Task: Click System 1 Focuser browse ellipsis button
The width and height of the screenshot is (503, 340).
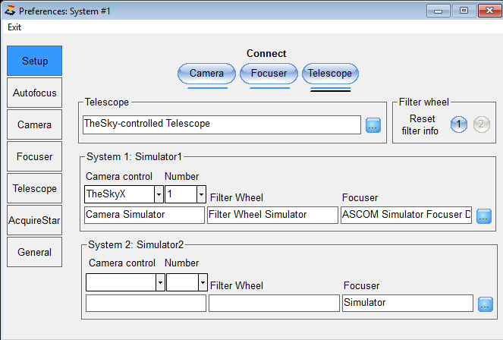Action: tap(484, 216)
